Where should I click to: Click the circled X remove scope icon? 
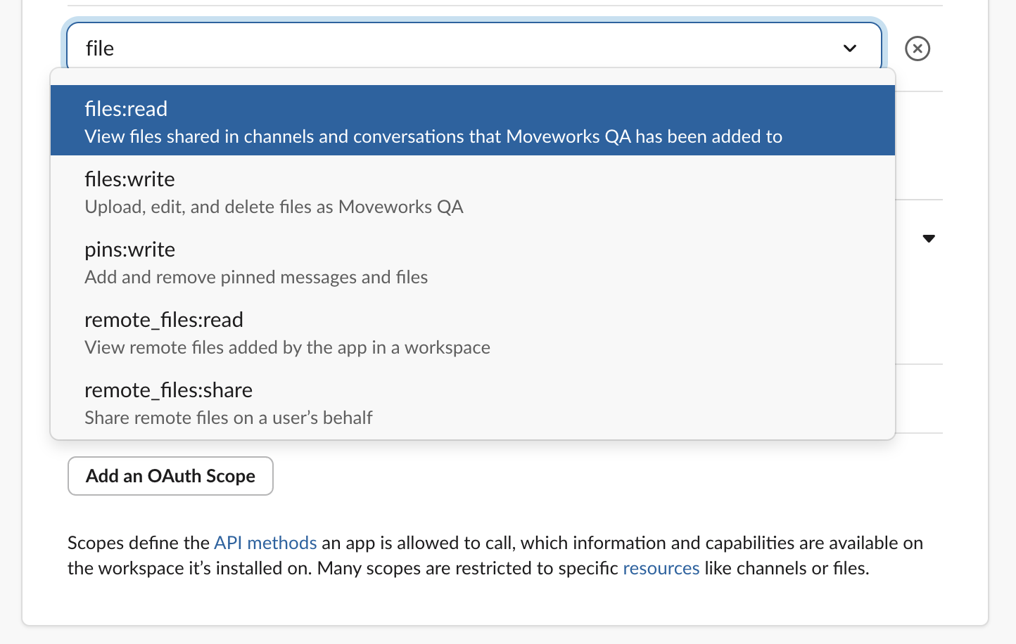917,49
